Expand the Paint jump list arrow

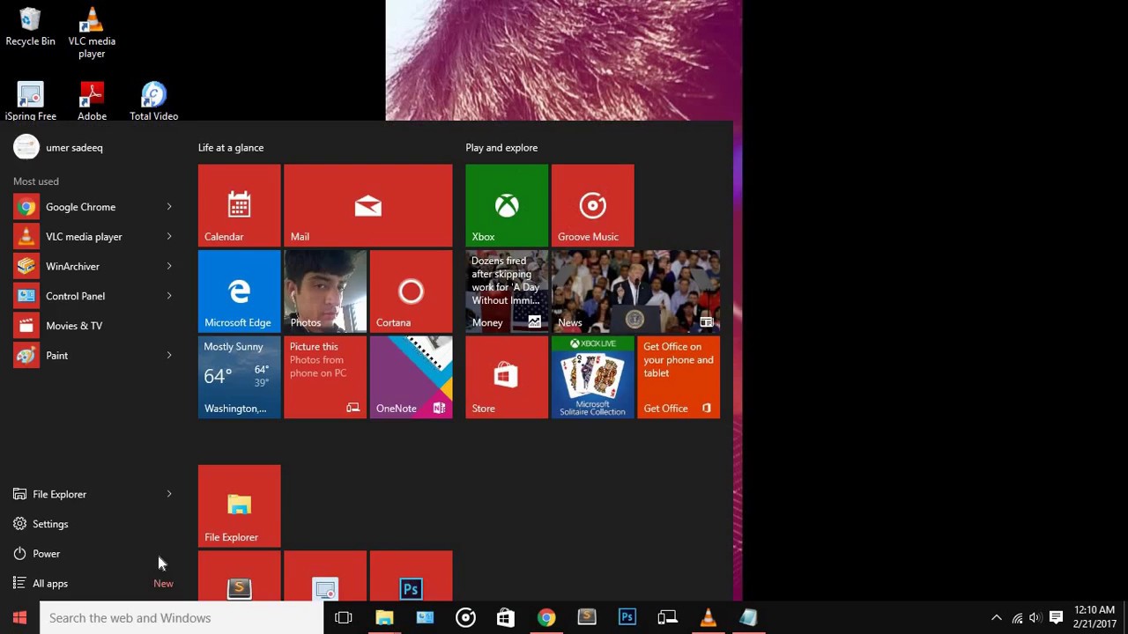[x=169, y=356]
